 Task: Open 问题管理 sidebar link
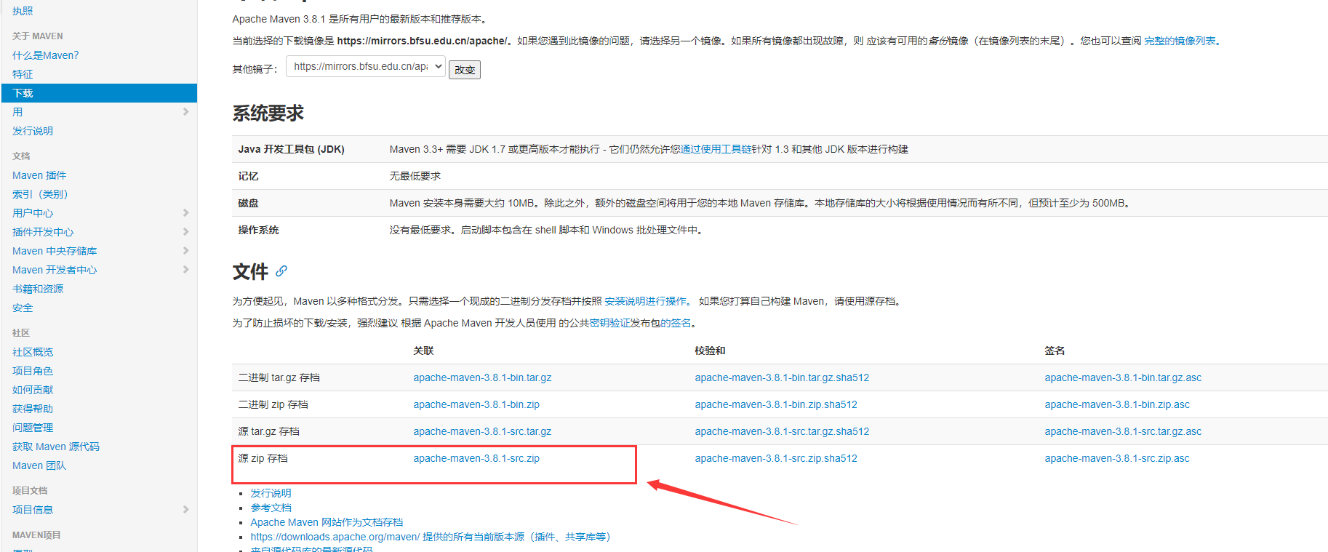point(33,428)
